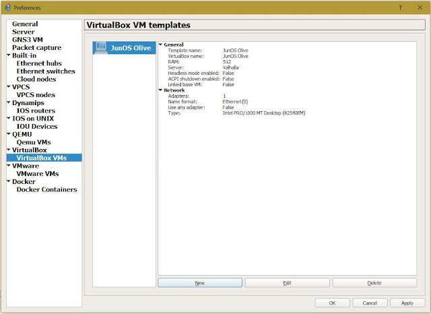Edit the selected VM template

(288, 283)
